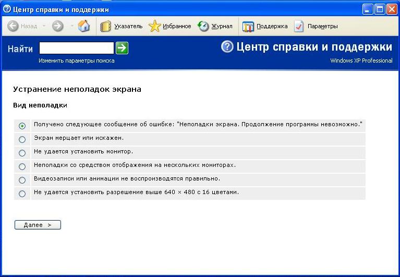400x277 pixels.
Task: Select the 'Неполадки экрана' error message option
Action: 22,126
